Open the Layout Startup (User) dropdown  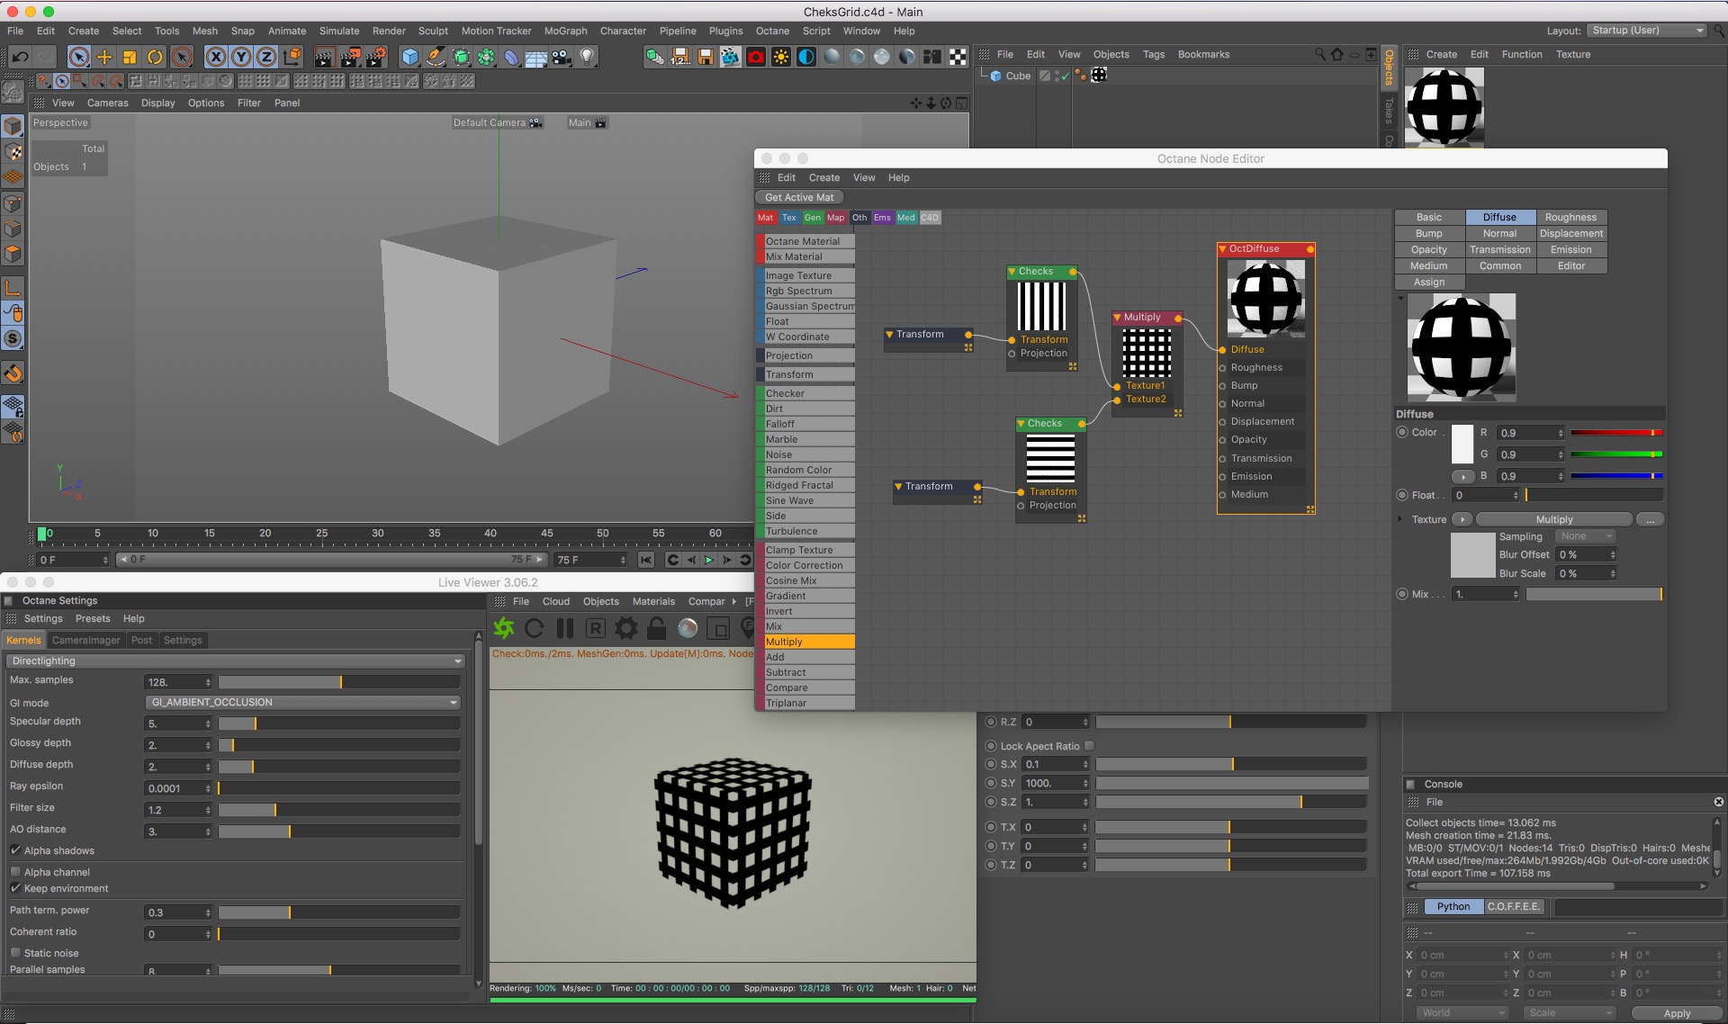[1646, 31]
